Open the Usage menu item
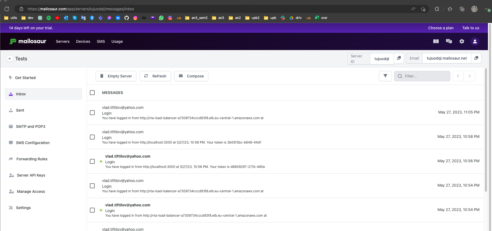The height and width of the screenshot is (231, 492). 117,41
